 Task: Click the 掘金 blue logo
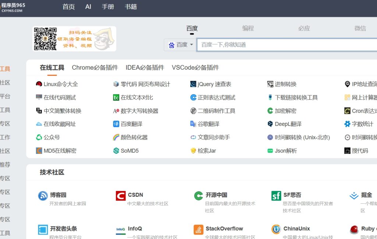[354, 196]
